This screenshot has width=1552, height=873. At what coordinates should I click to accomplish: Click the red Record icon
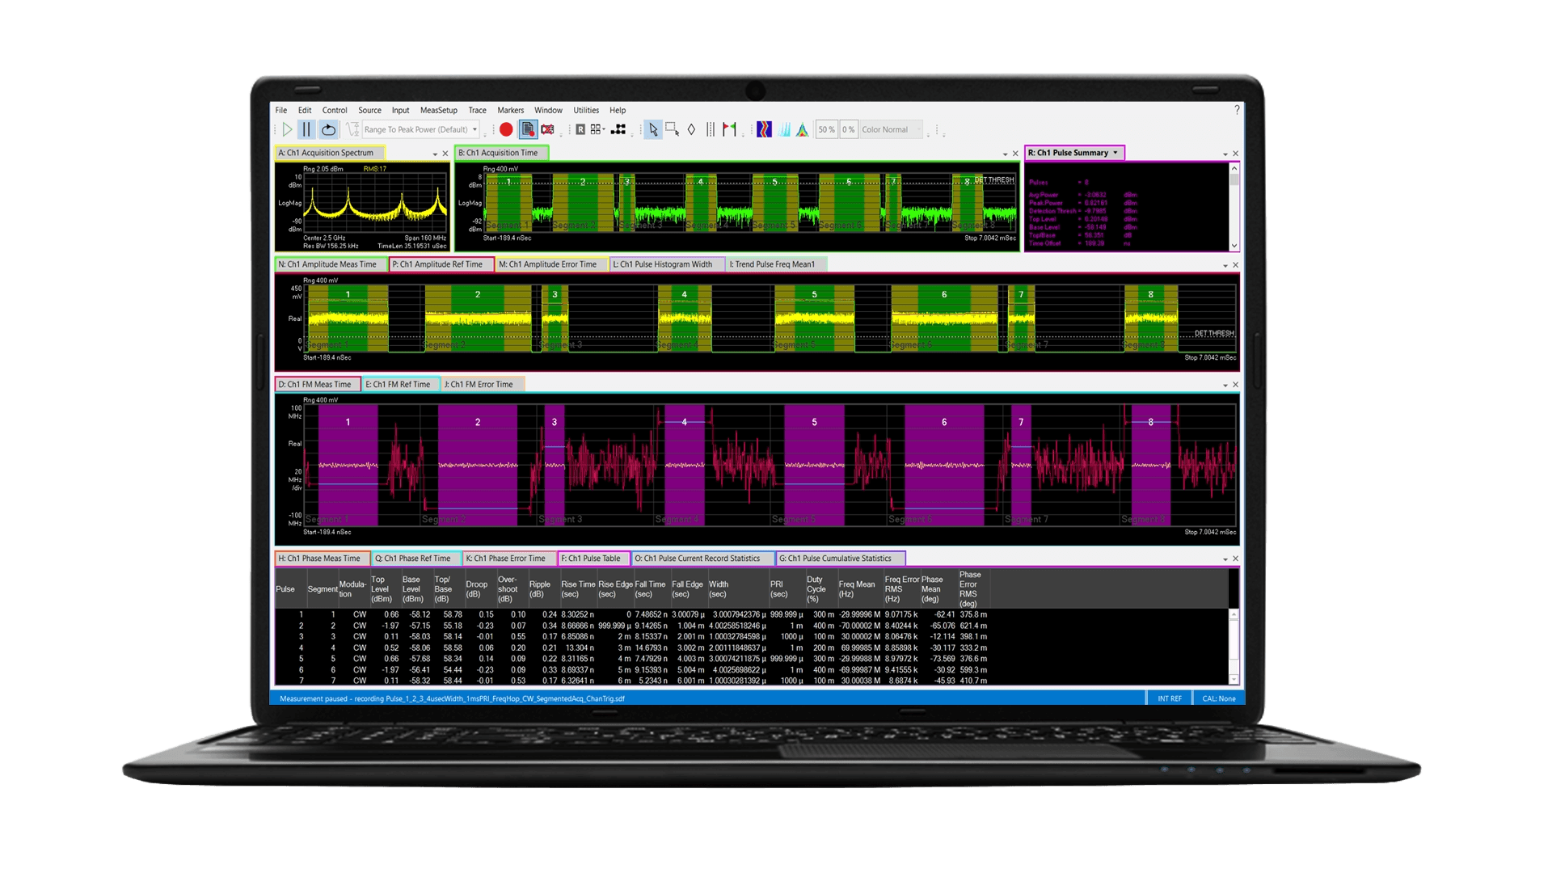click(505, 129)
